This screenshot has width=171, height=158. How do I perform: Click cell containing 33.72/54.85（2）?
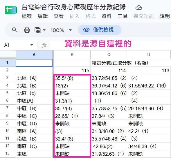pos(109,78)
